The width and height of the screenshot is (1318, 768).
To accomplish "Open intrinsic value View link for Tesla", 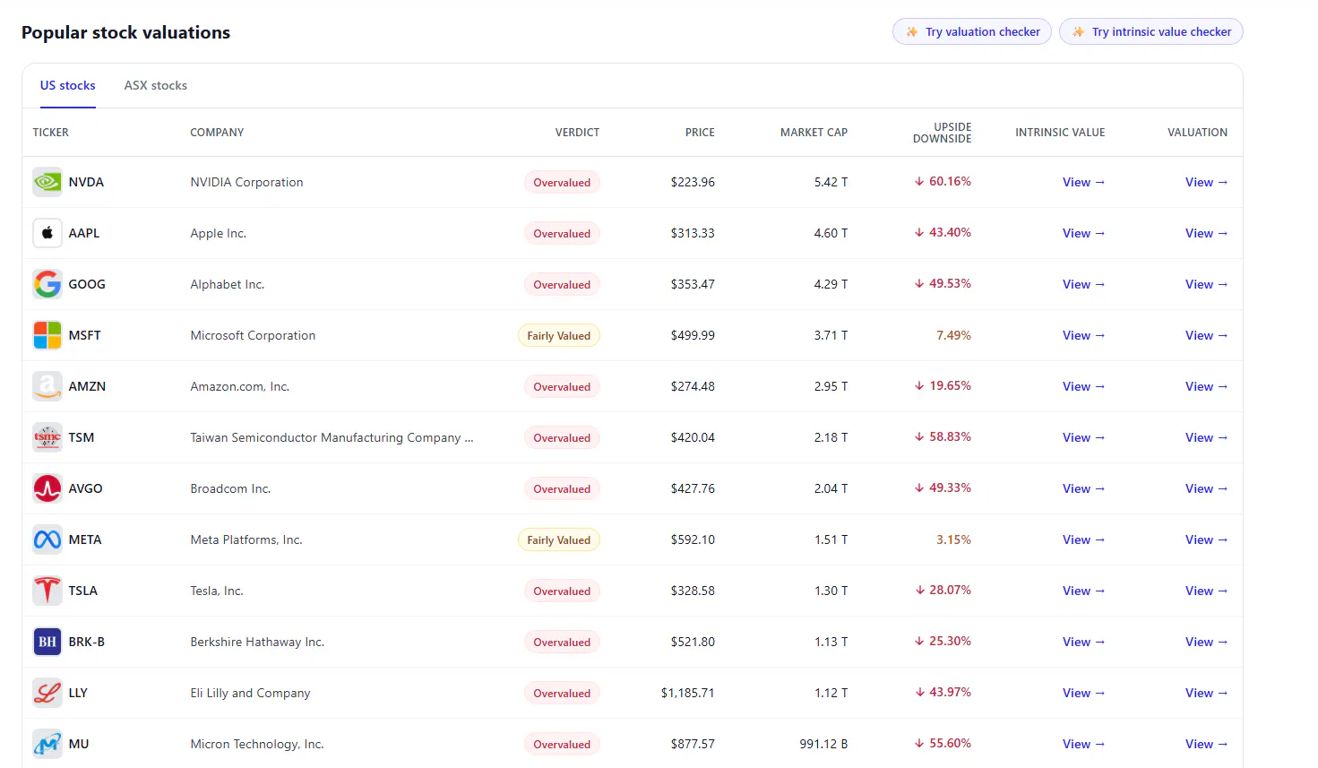I will [x=1083, y=591].
